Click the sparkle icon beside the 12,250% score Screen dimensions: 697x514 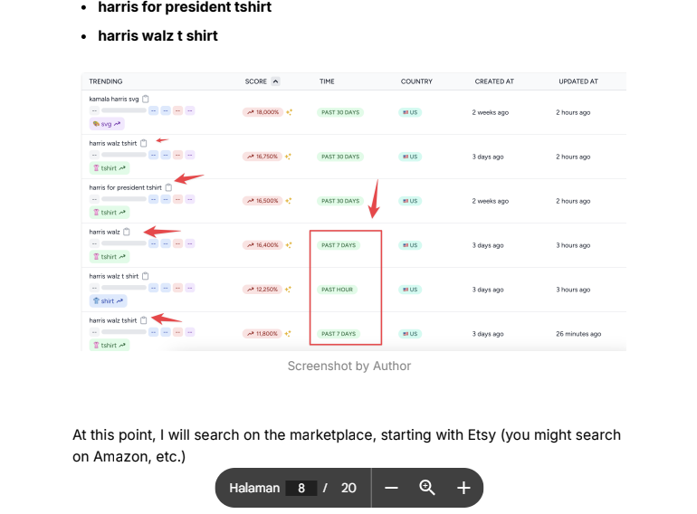click(289, 290)
